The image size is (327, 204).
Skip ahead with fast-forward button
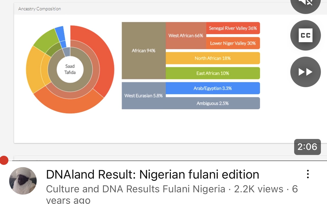coord(305,72)
